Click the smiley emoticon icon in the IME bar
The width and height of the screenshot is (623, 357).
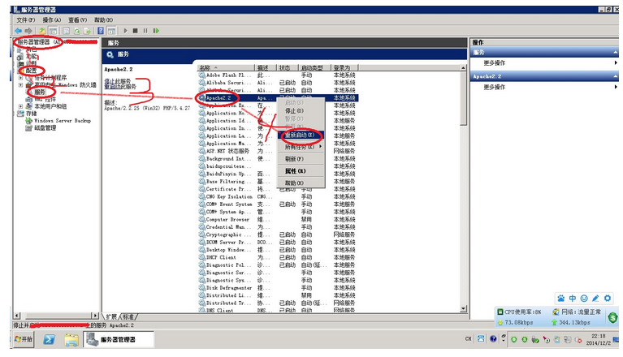[x=584, y=299]
